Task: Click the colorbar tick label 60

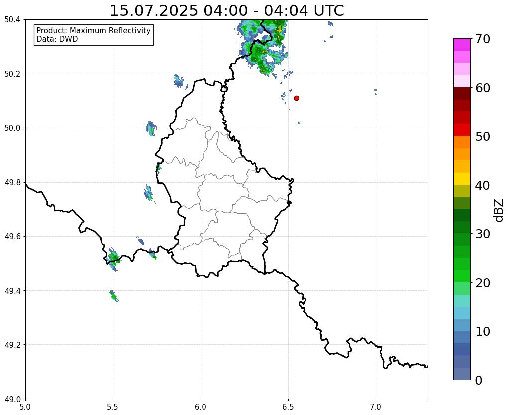Action: tap(482, 88)
